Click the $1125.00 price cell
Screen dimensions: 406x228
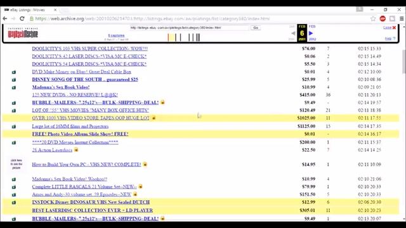click(x=306, y=127)
